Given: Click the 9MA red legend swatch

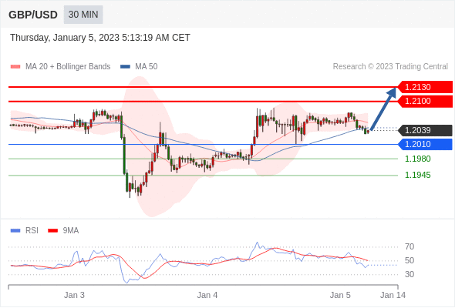Looking at the screenshot, I should coord(52,231).
